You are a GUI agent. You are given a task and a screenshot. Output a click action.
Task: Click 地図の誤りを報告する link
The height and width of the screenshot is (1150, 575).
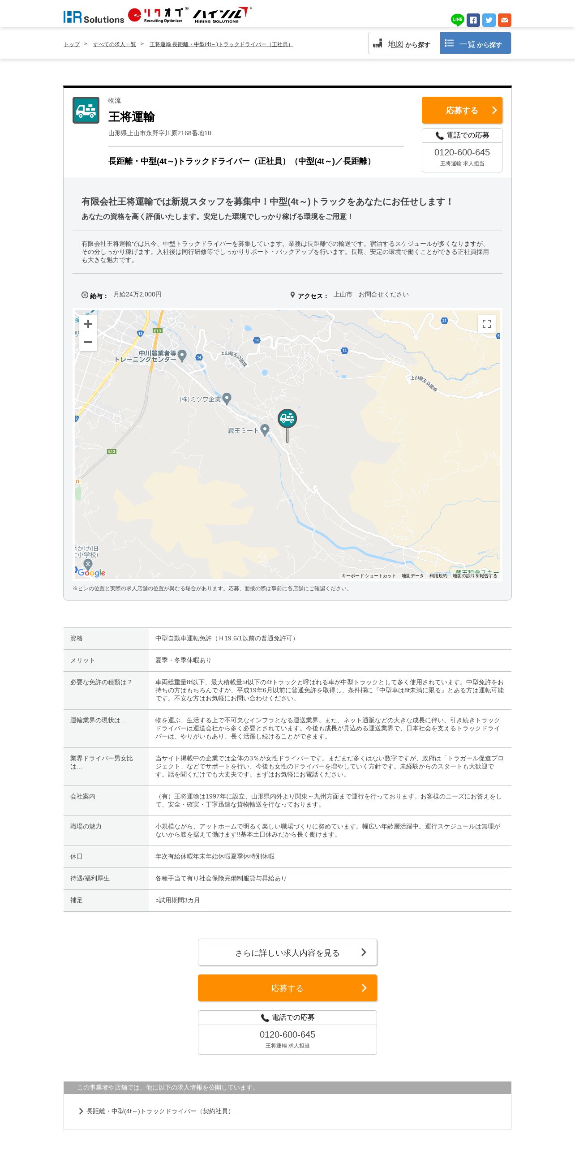pyautogui.click(x=475, y=576)
